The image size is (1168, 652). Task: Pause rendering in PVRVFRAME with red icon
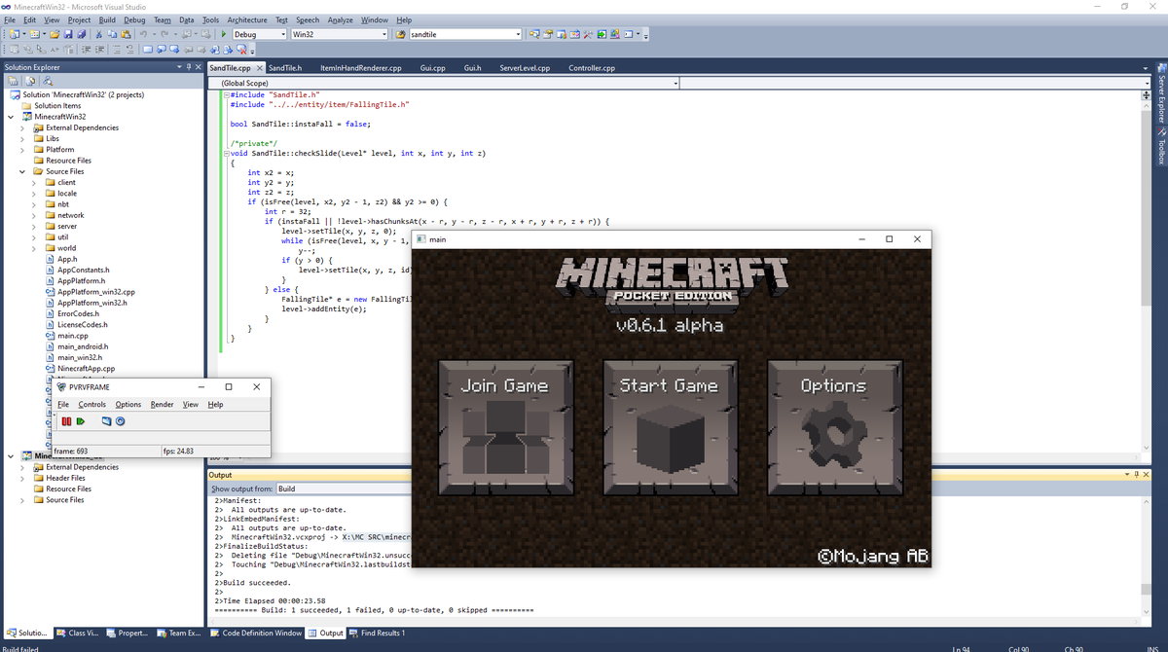66,421
